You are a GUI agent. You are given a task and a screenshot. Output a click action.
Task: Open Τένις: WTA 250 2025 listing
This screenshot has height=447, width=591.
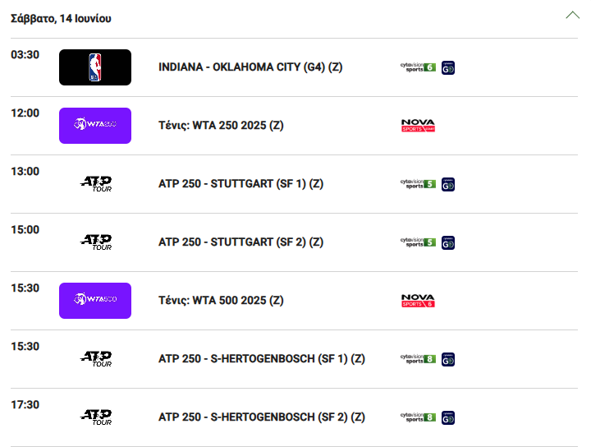coord(221,126)
